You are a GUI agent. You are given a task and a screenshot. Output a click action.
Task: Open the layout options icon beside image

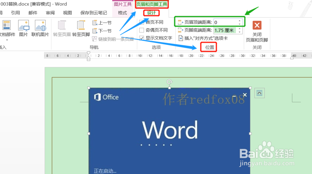(x=260, y=93)
